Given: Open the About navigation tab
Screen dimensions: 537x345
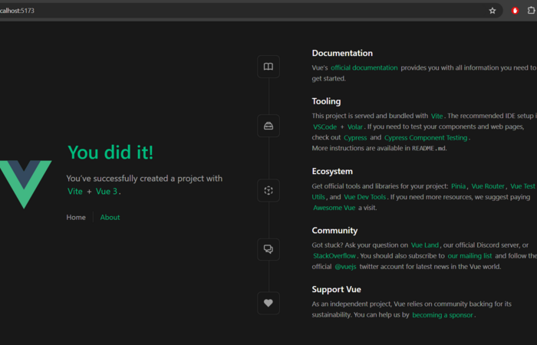Looking at the screenshot, I should (110, 217).
